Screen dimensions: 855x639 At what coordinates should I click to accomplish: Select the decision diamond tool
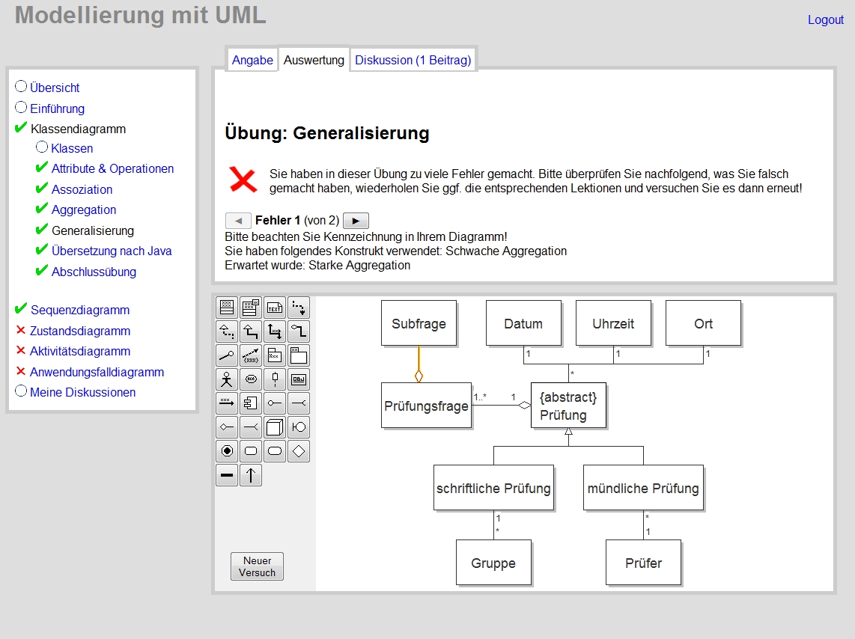299,451
